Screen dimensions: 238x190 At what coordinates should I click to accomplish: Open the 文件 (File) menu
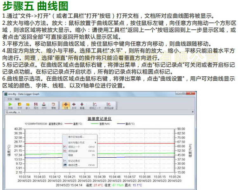click(x=10, y=99)
